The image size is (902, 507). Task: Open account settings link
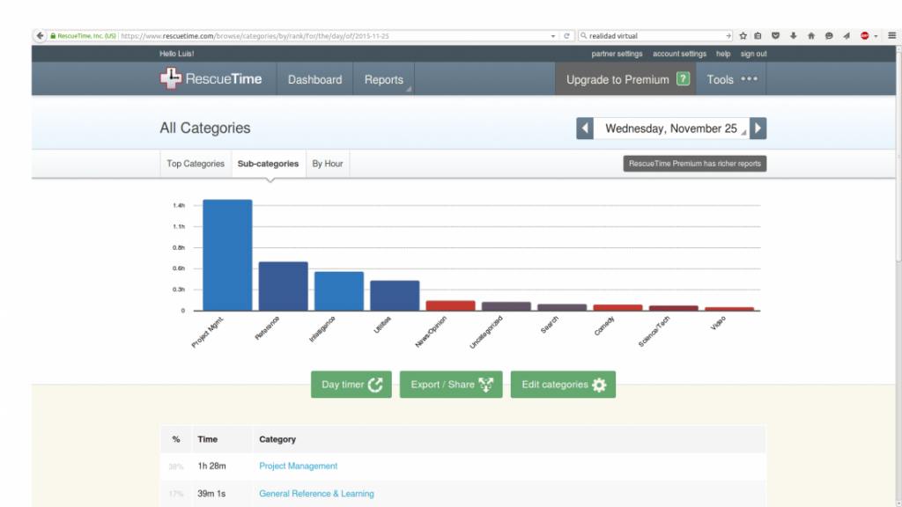tap(679, 54)
